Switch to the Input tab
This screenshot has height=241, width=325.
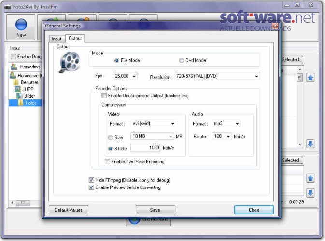click(57, 39)
